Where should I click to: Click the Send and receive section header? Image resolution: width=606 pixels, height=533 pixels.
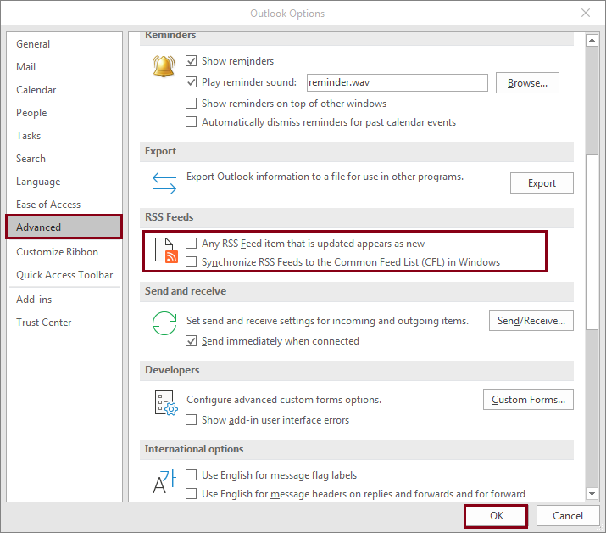point(186,291)
